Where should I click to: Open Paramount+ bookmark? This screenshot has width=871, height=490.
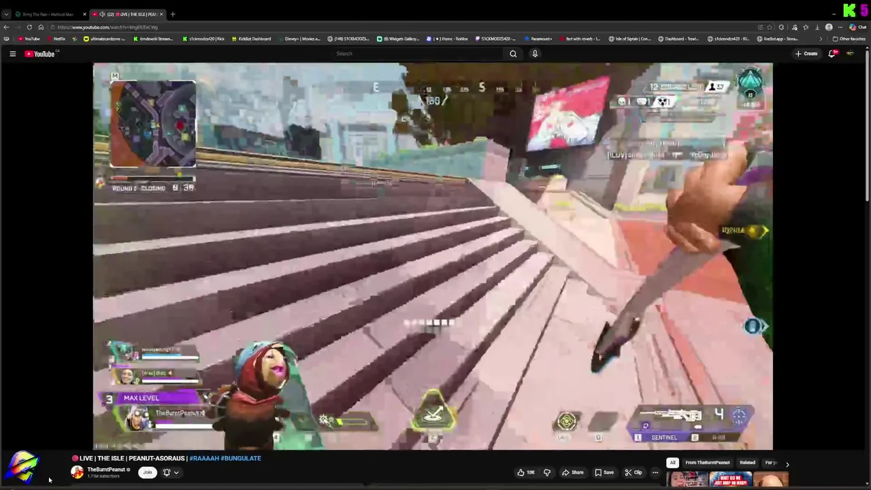click(x=538, y=39)
